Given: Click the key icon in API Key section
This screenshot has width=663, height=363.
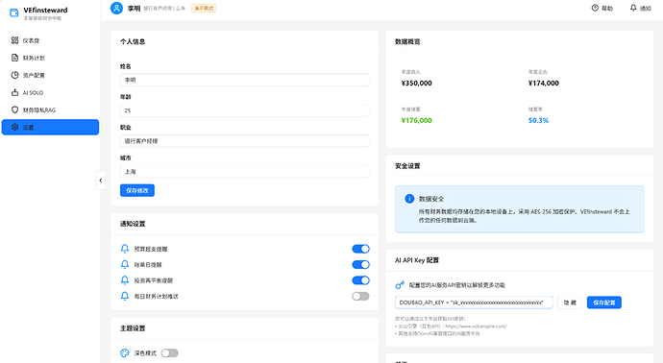Looking at the screenshot, I should tap(400, 285).
